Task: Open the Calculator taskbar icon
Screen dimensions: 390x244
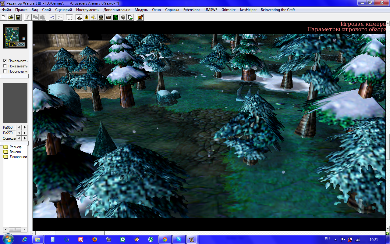Action: coord(53,239)
